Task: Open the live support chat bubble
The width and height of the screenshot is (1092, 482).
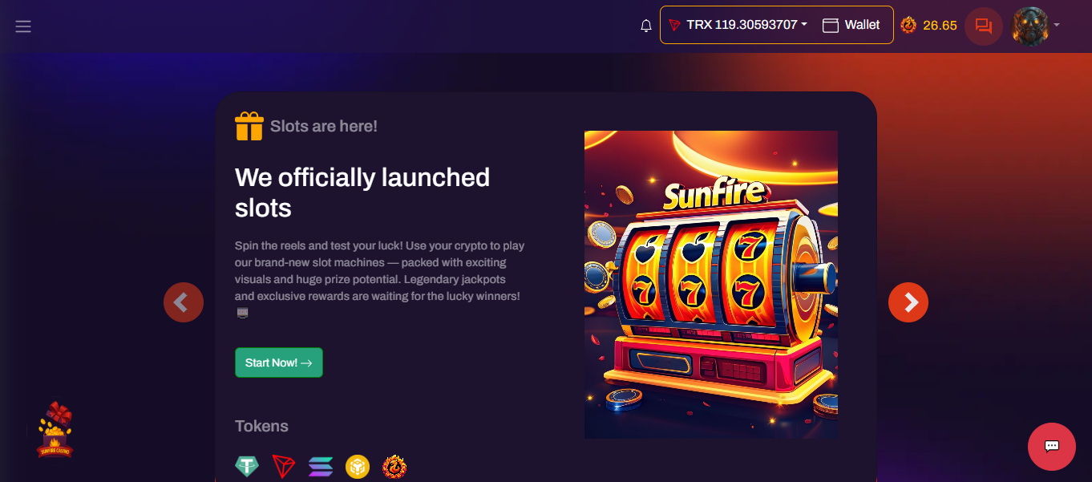Action: point(1052,447)
